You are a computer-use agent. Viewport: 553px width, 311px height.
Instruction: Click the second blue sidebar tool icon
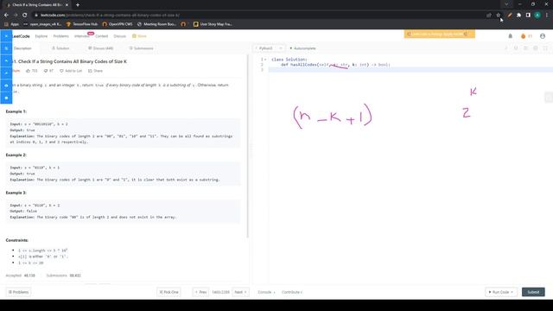6,48
